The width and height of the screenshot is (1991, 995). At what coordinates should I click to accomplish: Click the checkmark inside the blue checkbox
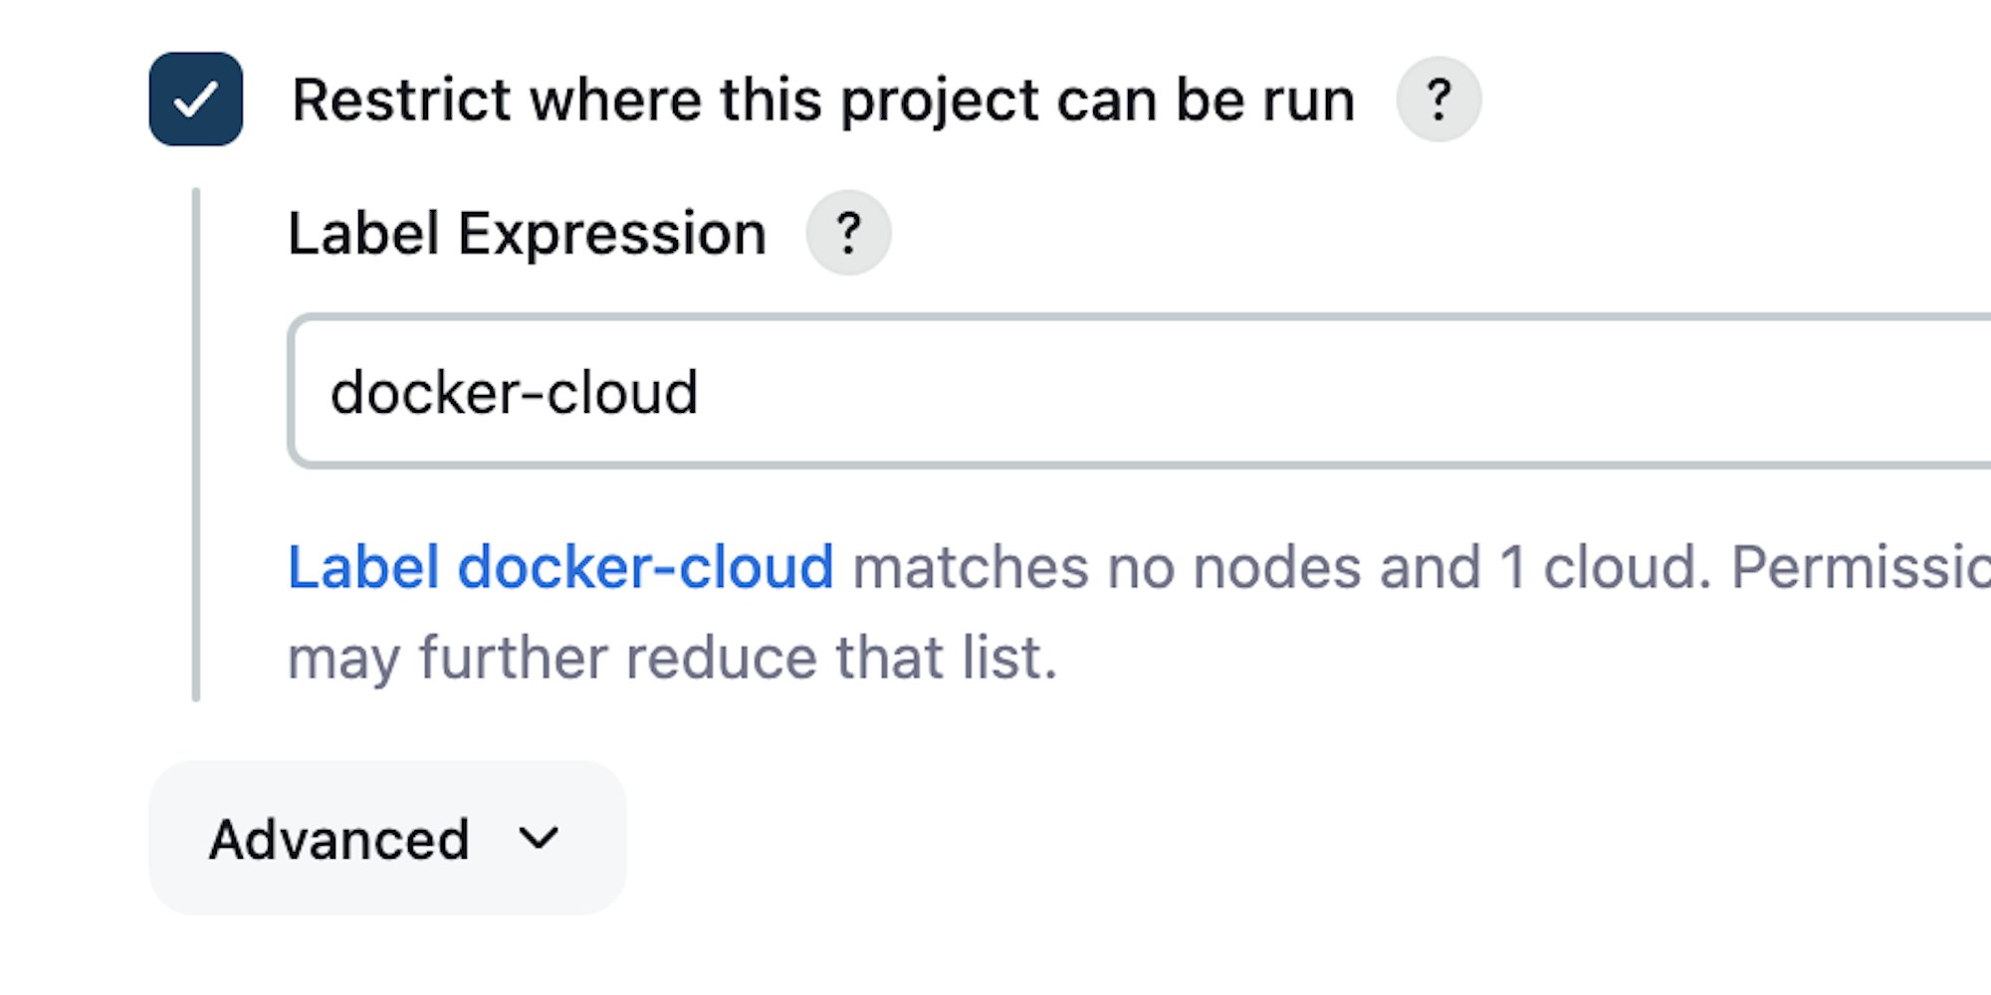[x=196, y=99]
